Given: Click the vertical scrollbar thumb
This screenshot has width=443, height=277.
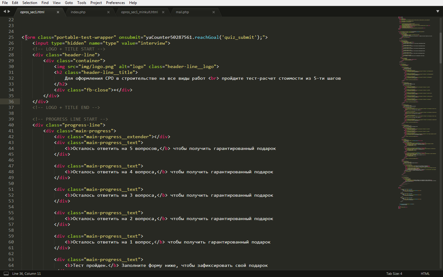Looking at the screenshot, I should coord(441,48).
